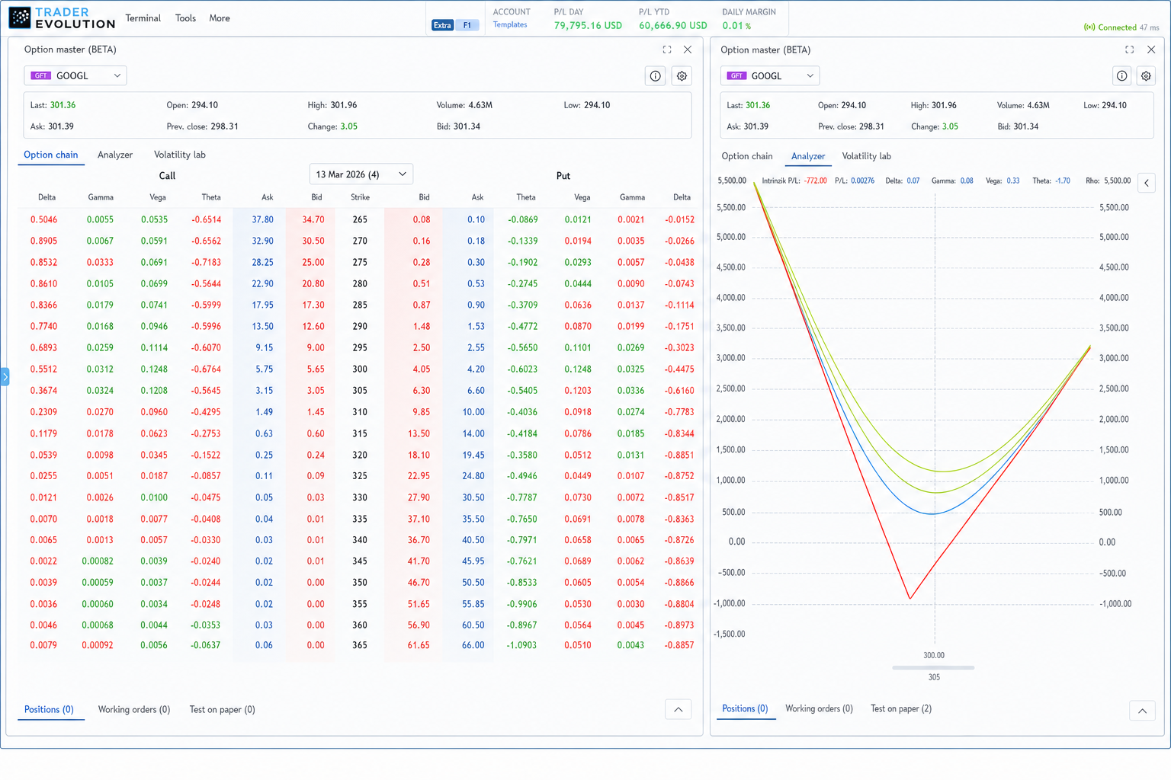Image resolution: width=1171 pixels, height=780 pixels.
Task: Maximize the left Option master panel
Action: (x=667, y=50)
